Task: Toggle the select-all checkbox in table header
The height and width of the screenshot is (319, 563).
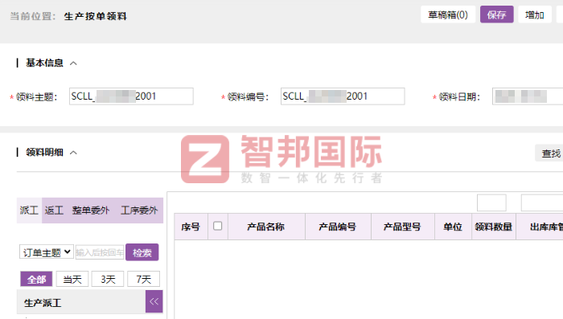Action: pos(218,226)
